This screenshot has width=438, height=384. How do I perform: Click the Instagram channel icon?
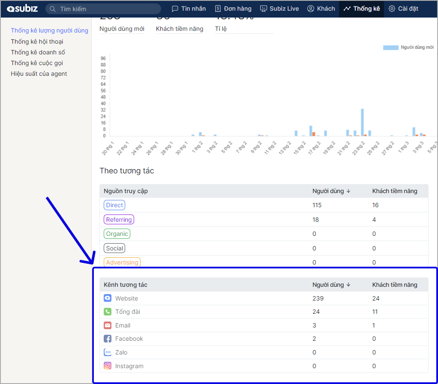[108, 366]
